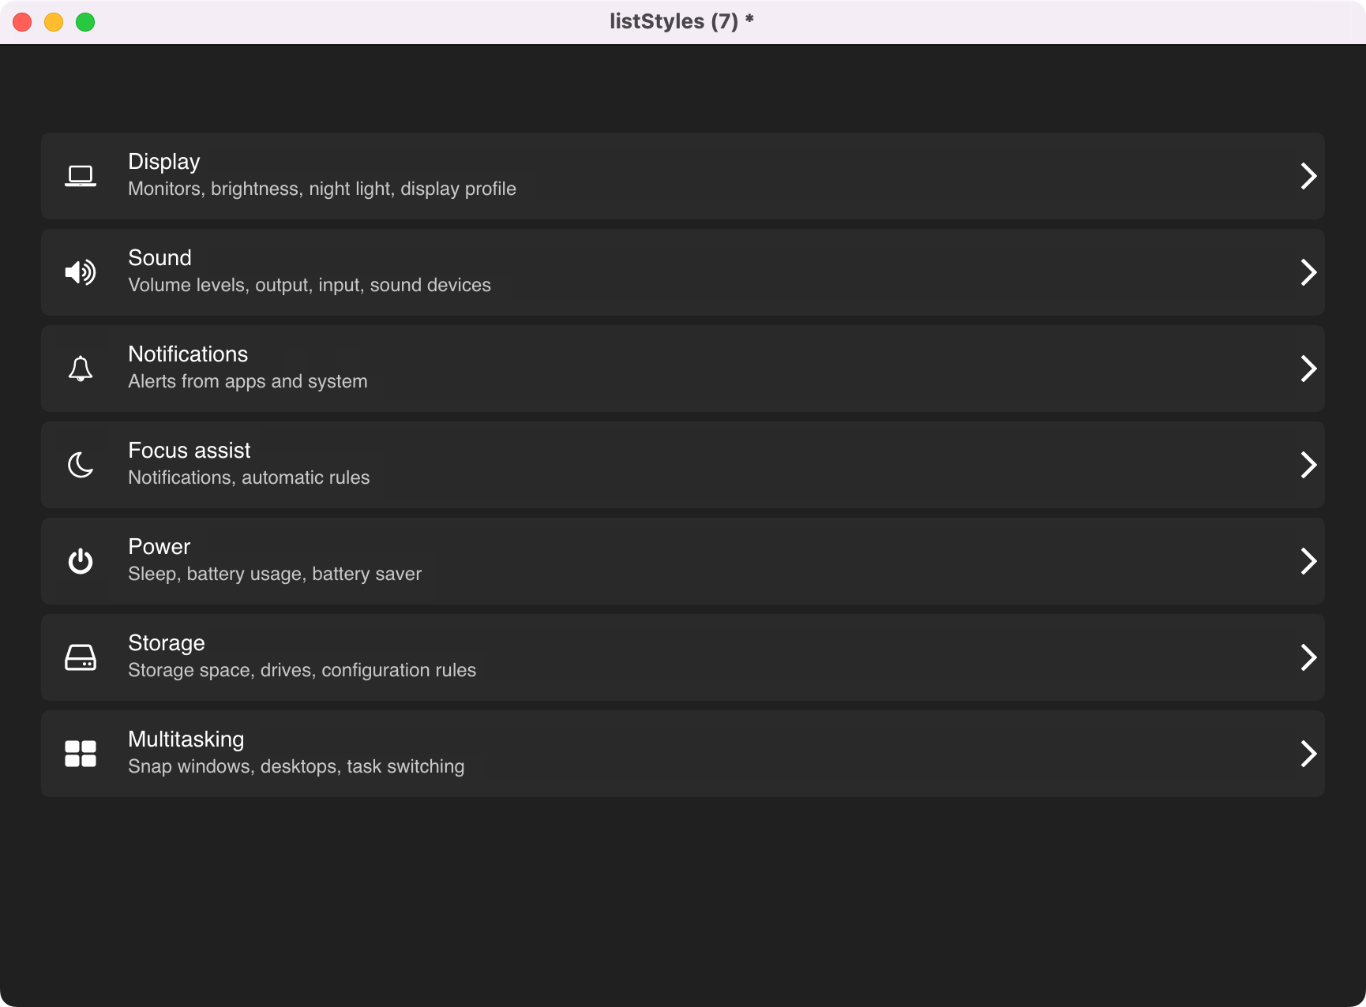
Task: Select the Sound list item title
Action: (x=159, y=258)
